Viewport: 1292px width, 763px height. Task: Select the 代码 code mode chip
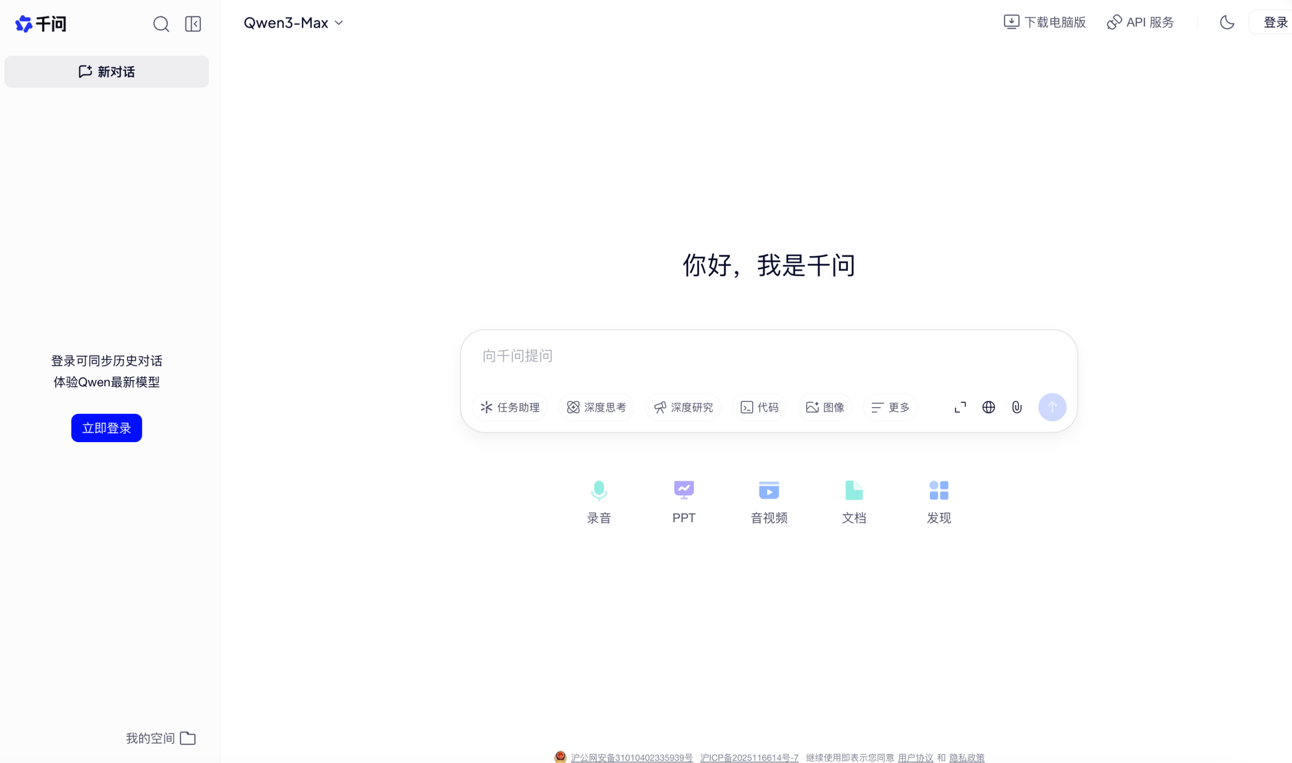coord(759,407)
